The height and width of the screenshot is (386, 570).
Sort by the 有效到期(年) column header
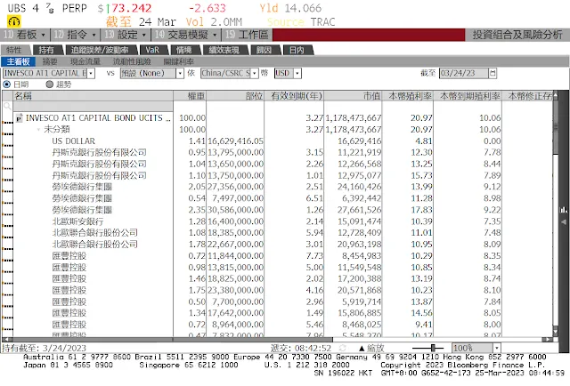tap(294, 96)
